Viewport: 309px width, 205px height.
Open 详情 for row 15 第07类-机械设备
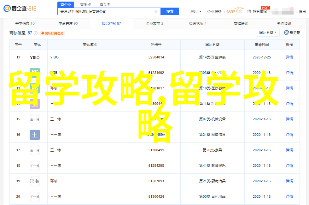point(289,119)
